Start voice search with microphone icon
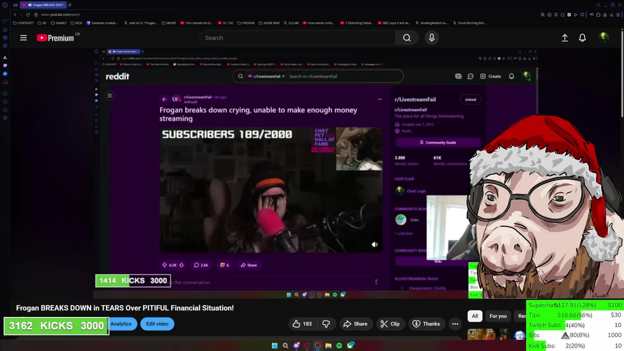 tap(431, 38)
